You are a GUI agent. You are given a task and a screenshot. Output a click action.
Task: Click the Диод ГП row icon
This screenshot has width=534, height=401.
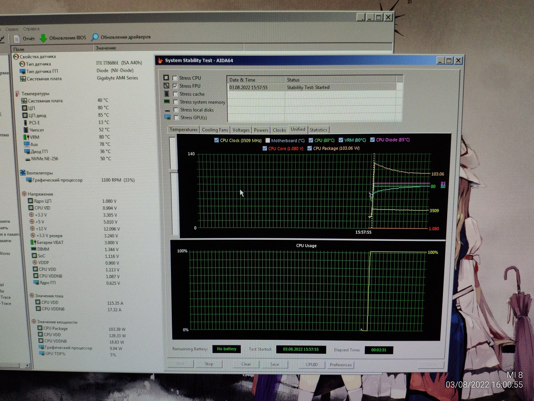(x=28, y=151)
